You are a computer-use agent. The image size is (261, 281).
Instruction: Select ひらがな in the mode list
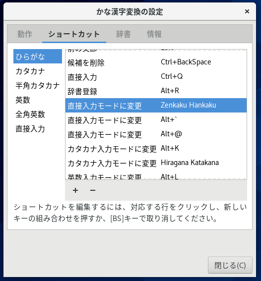[x=38, y=56]
